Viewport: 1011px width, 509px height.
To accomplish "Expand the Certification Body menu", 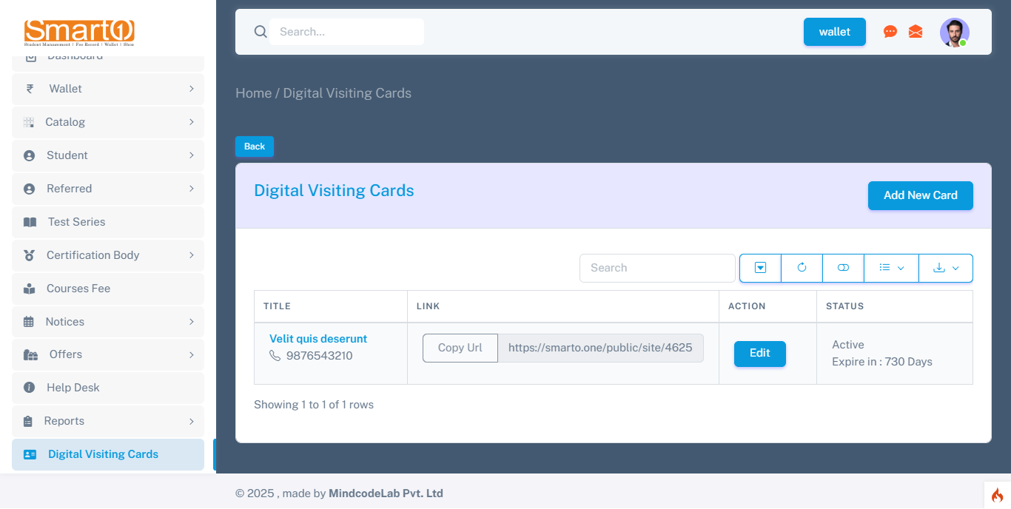I will pyautogui.click(x=108, y=255).
